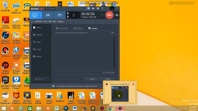Switch to Get Started tab
Screen dimensions: 198x111
coord(62,28)
